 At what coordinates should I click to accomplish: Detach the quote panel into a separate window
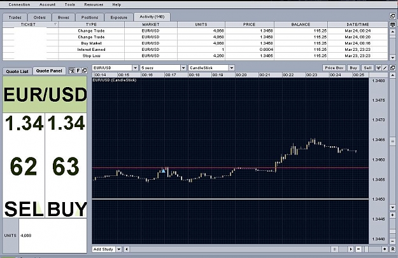click(84, 71)
